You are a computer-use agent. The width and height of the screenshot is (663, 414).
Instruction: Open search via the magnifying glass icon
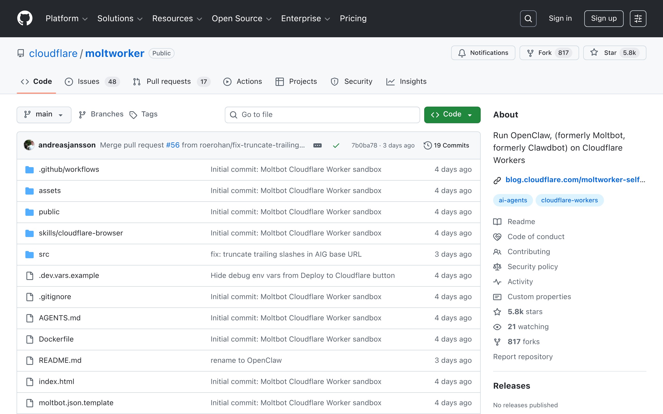(528, 18)
